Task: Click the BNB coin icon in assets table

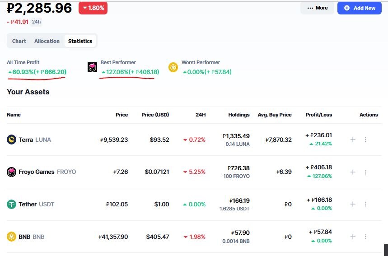Action: (11, 237)
